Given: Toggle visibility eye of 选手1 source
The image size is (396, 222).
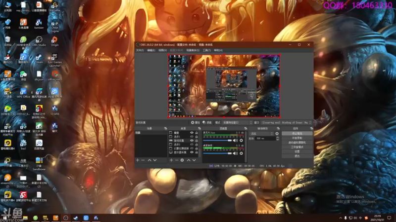Looking at the screenshot, I should pyautogui.click(x=192, y=137).
